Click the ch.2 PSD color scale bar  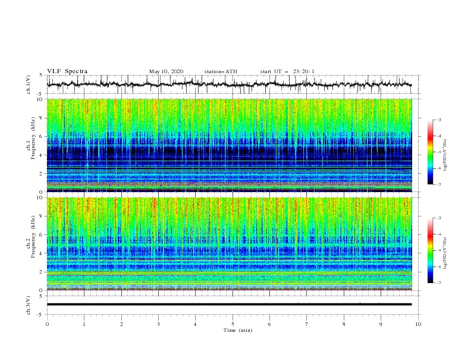pos(430,250)
